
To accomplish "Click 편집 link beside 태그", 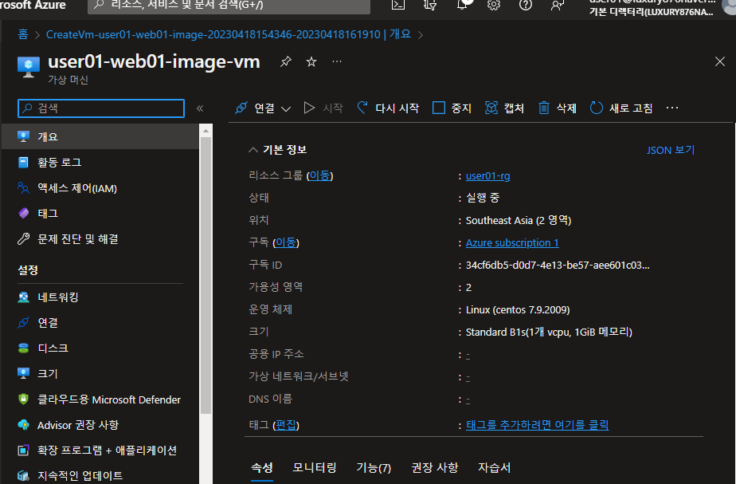I will coord(286,425).
